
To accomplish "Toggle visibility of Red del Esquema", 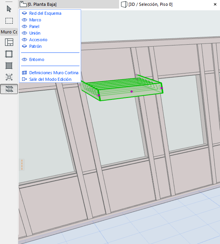I will (x=24, y=13).
